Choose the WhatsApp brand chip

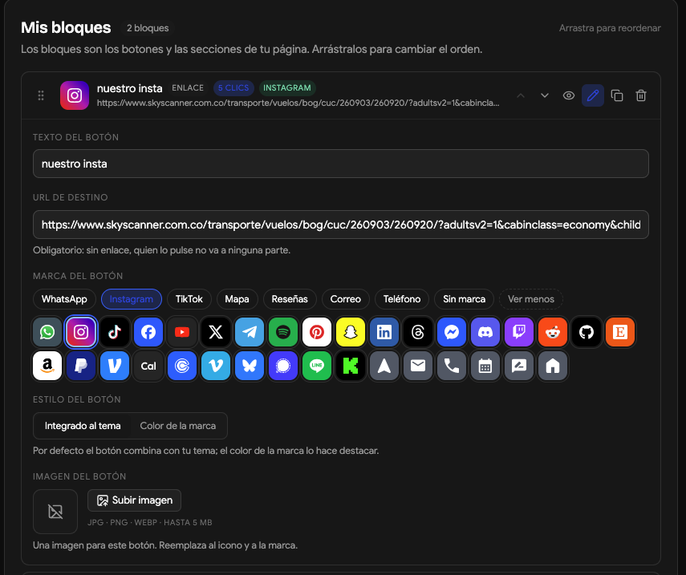pyautogui.click(x=64, y=299)
